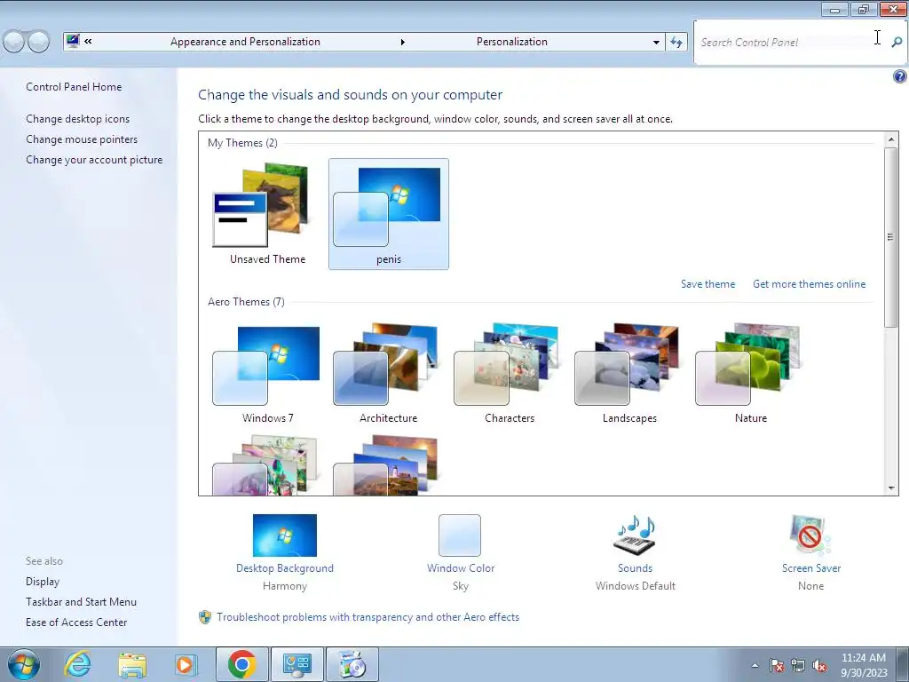
Task: Apply the Windows 7 Aero theme
Action: 267,374
